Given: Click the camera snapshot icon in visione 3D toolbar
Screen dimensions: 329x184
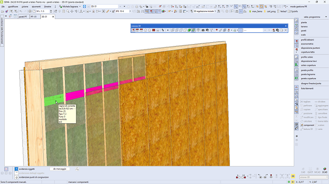Looking at the screenshot, I should [x=203, y=30].
